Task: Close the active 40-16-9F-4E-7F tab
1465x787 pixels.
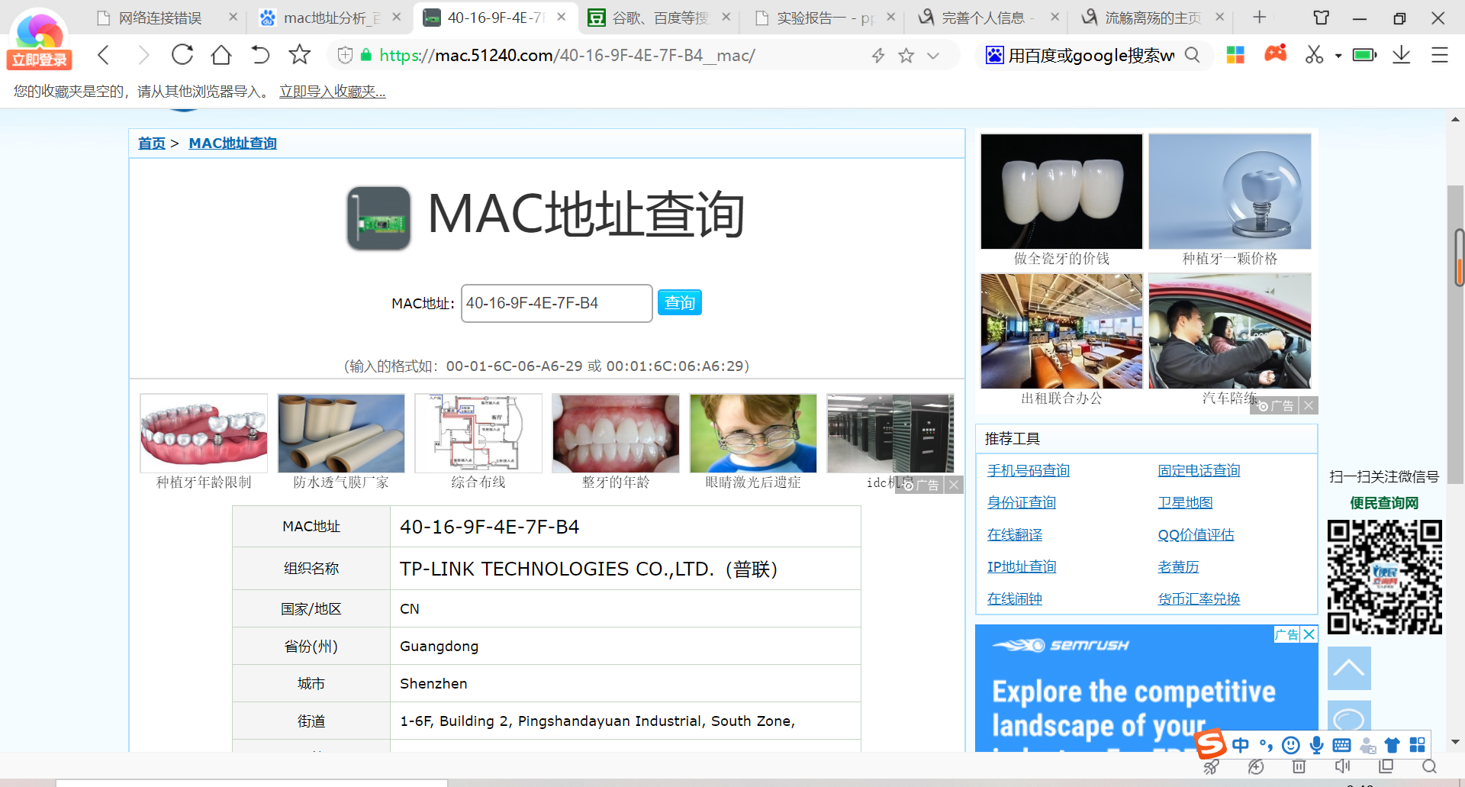Action: point(562,17)
